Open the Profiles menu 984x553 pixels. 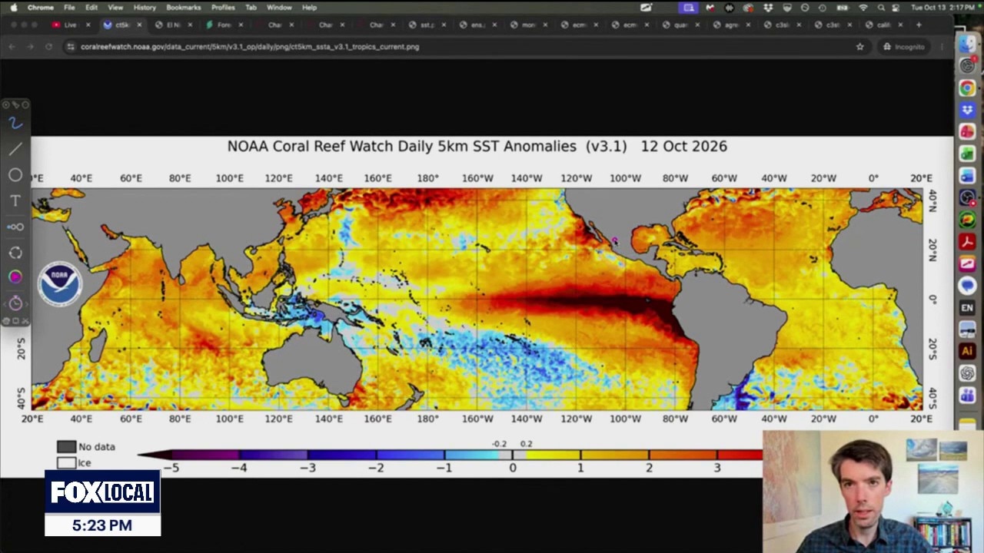click(x=223, y=8)
